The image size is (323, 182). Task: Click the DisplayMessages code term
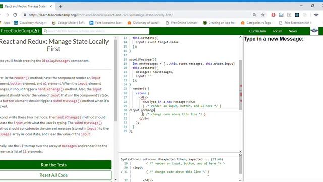(x=56, y=61)
